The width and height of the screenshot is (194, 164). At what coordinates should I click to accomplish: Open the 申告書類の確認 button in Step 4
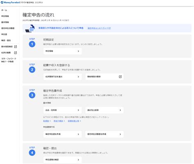[x=63, y=160]
